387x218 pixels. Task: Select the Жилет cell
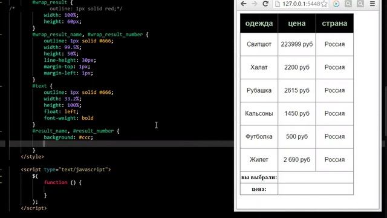[x=259, y=160]
